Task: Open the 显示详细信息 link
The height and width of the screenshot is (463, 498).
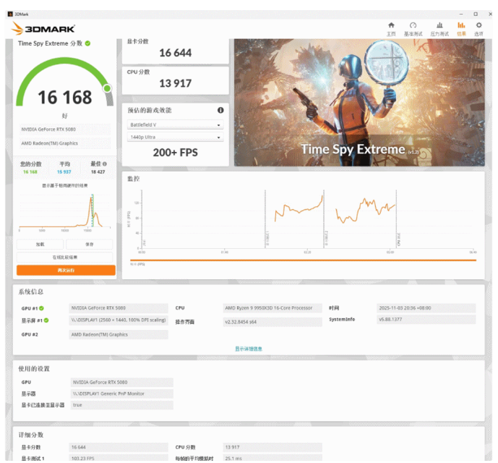Action: pos(248,349)
